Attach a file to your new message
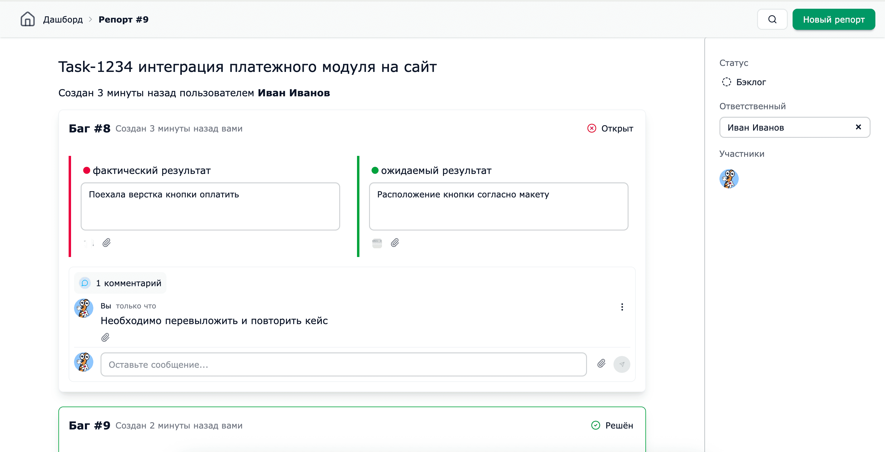 pos(601,364)
